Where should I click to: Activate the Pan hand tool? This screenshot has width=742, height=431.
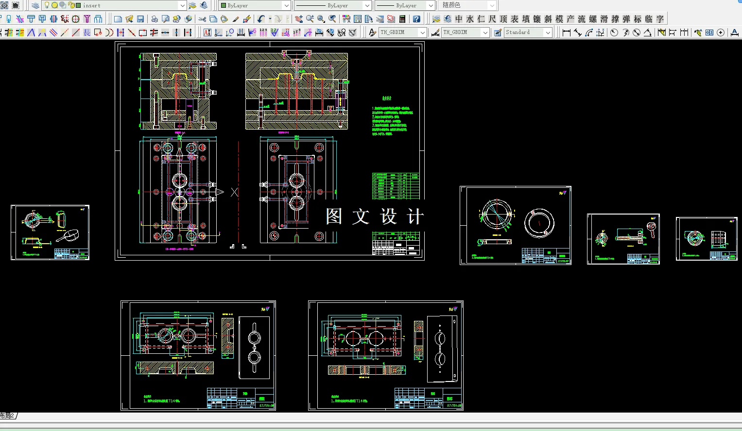click(x=298, y=19)
